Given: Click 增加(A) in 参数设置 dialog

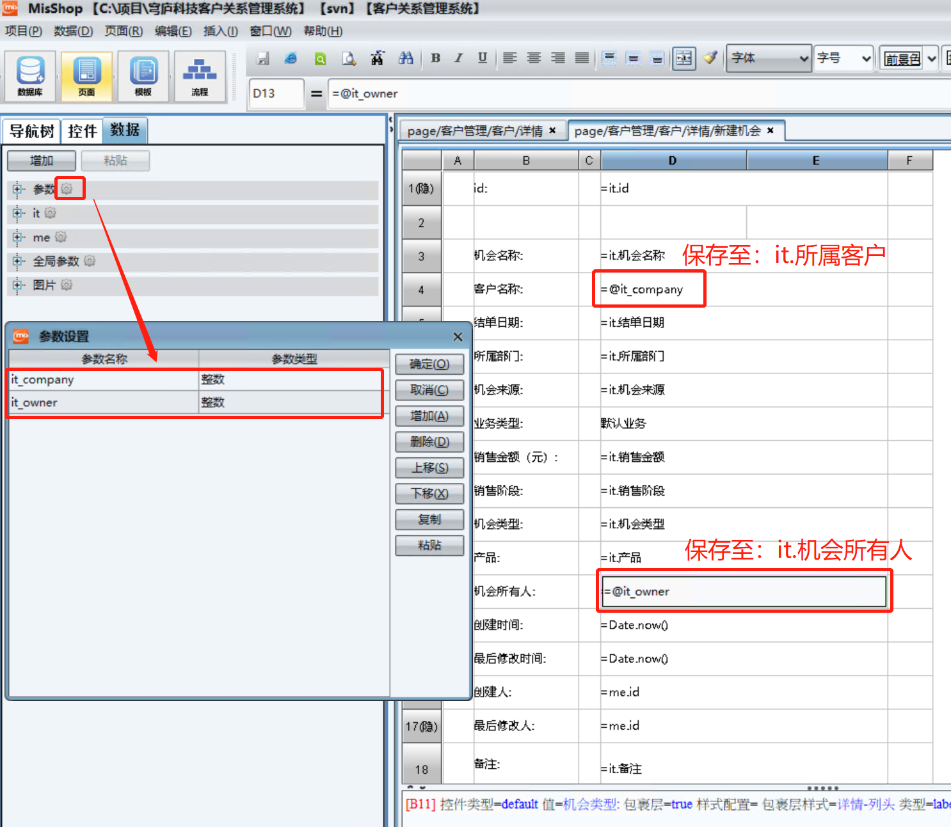Looking at the screenshot, I should pyautogui.click(x=429, y=416).
